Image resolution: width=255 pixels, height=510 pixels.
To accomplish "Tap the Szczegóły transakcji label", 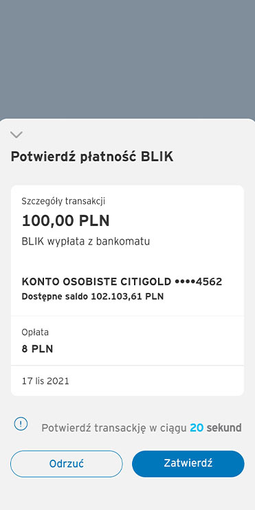I will tap(63, 201).
